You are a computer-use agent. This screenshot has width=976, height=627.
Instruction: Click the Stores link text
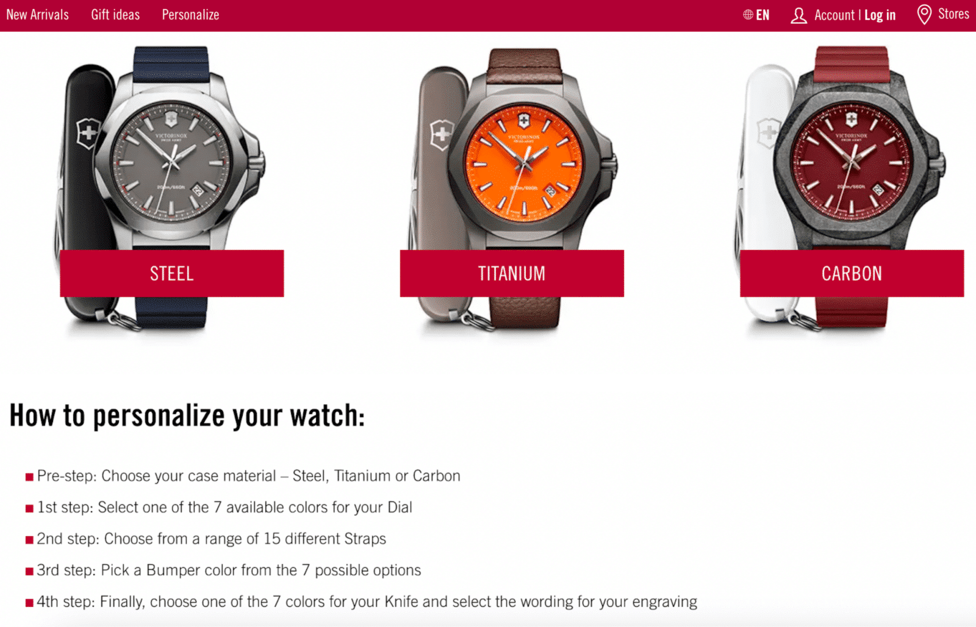point(953,14)
